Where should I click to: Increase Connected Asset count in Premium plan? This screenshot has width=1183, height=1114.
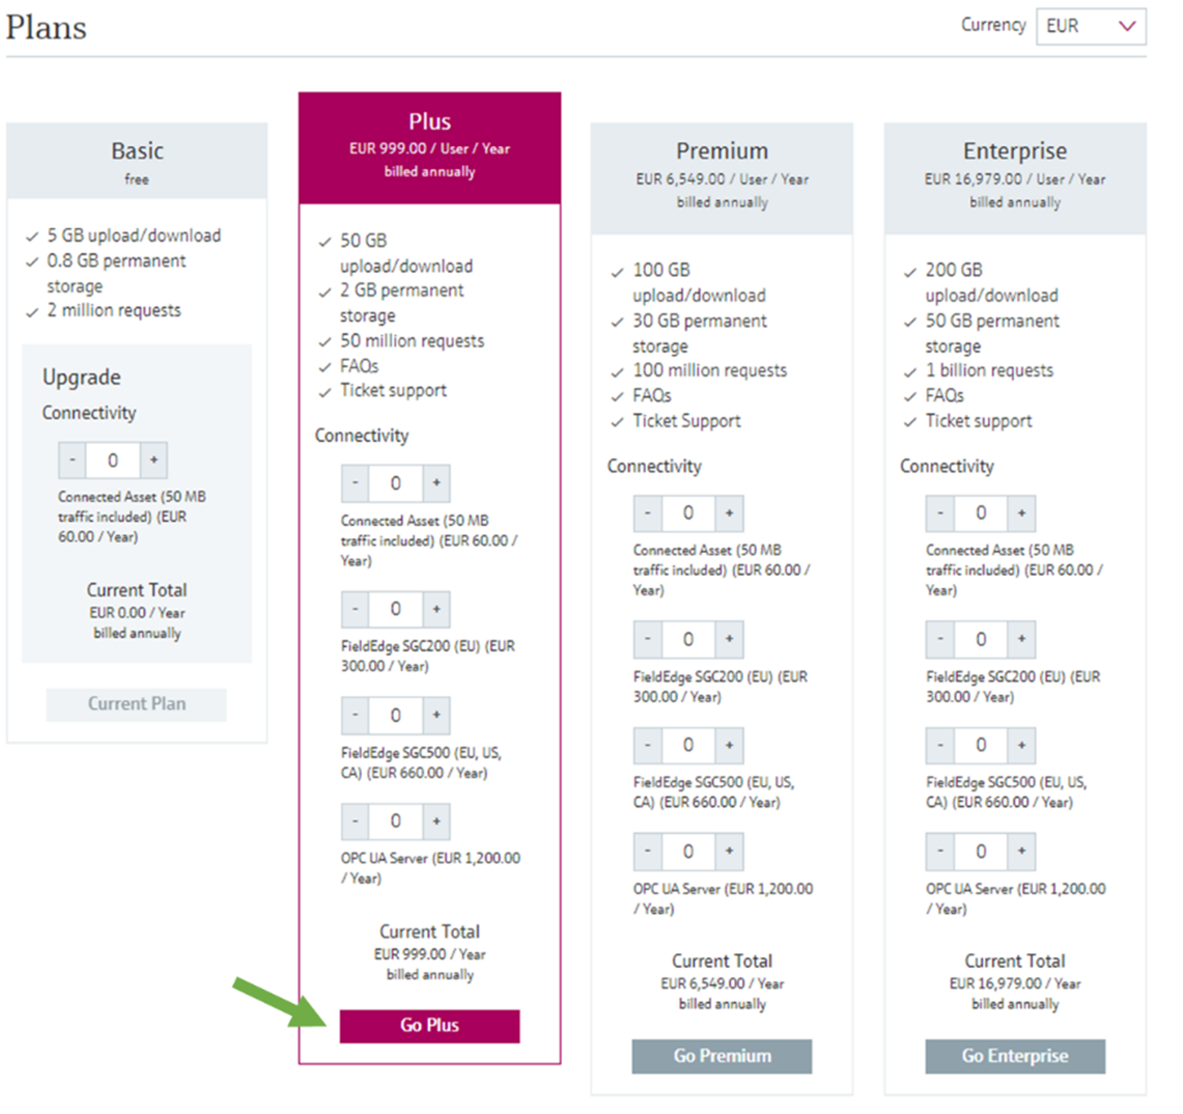[730, 513]
